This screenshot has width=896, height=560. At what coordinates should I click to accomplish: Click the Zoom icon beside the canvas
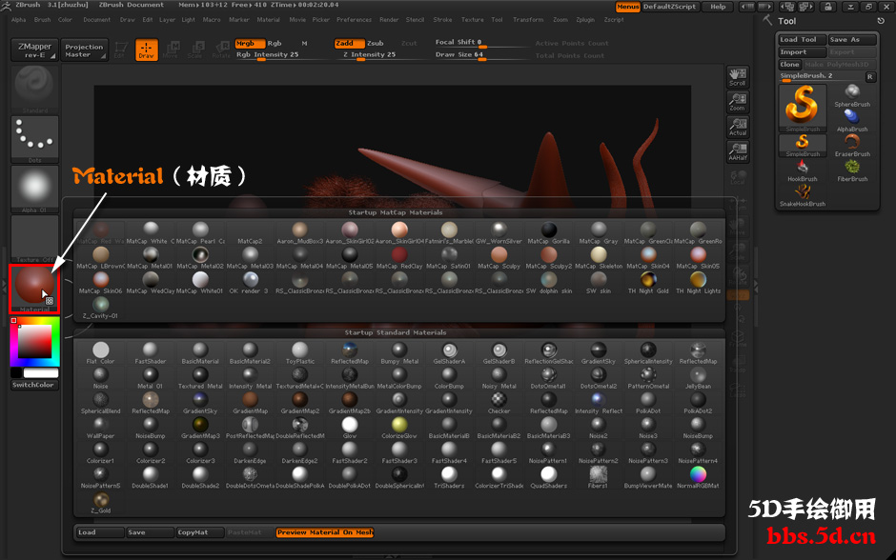click(738, 102)
